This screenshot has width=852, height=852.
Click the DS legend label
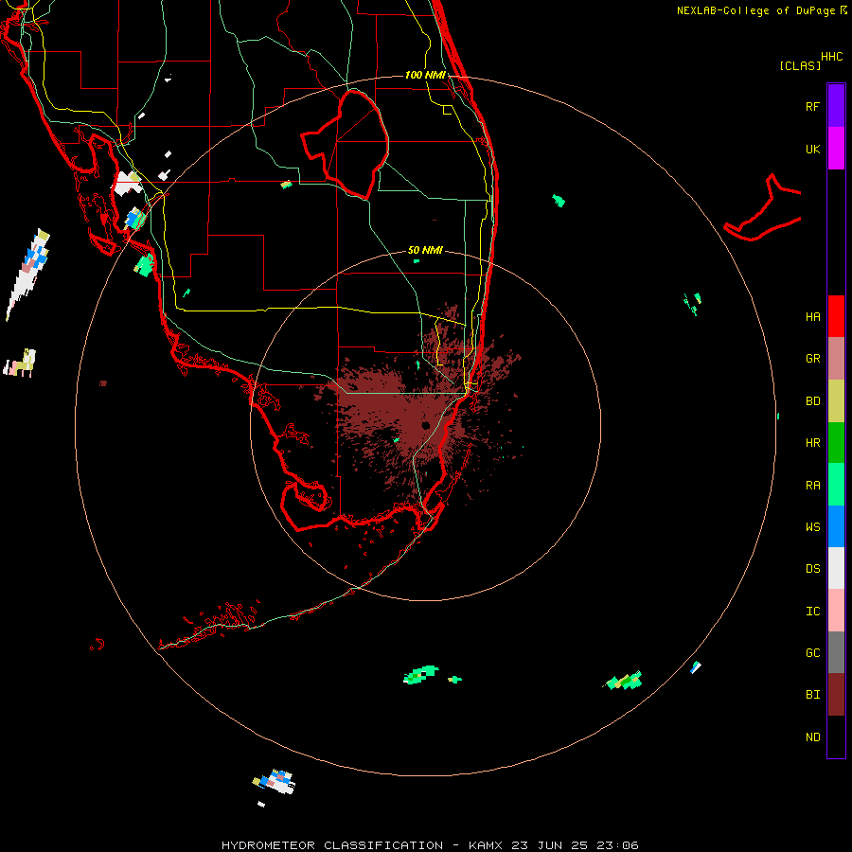click(812, 569)
